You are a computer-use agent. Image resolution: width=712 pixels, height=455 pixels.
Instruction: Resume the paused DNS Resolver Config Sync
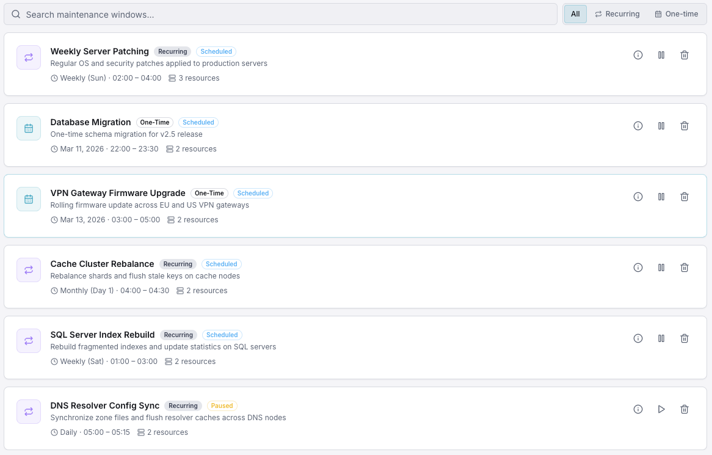coord(661,409)
